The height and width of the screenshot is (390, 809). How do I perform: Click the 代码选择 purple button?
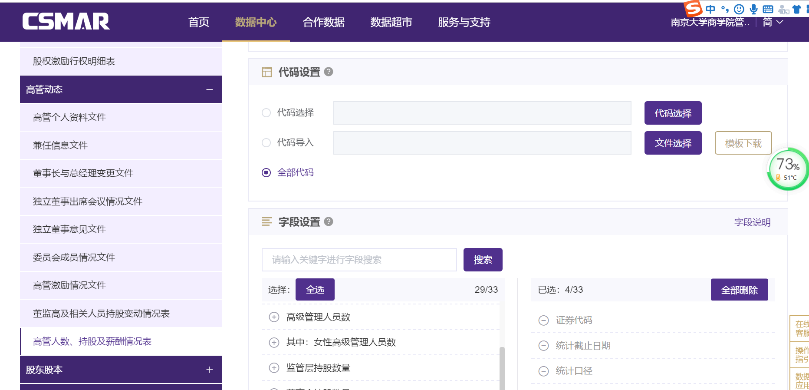tap(673, 113)
